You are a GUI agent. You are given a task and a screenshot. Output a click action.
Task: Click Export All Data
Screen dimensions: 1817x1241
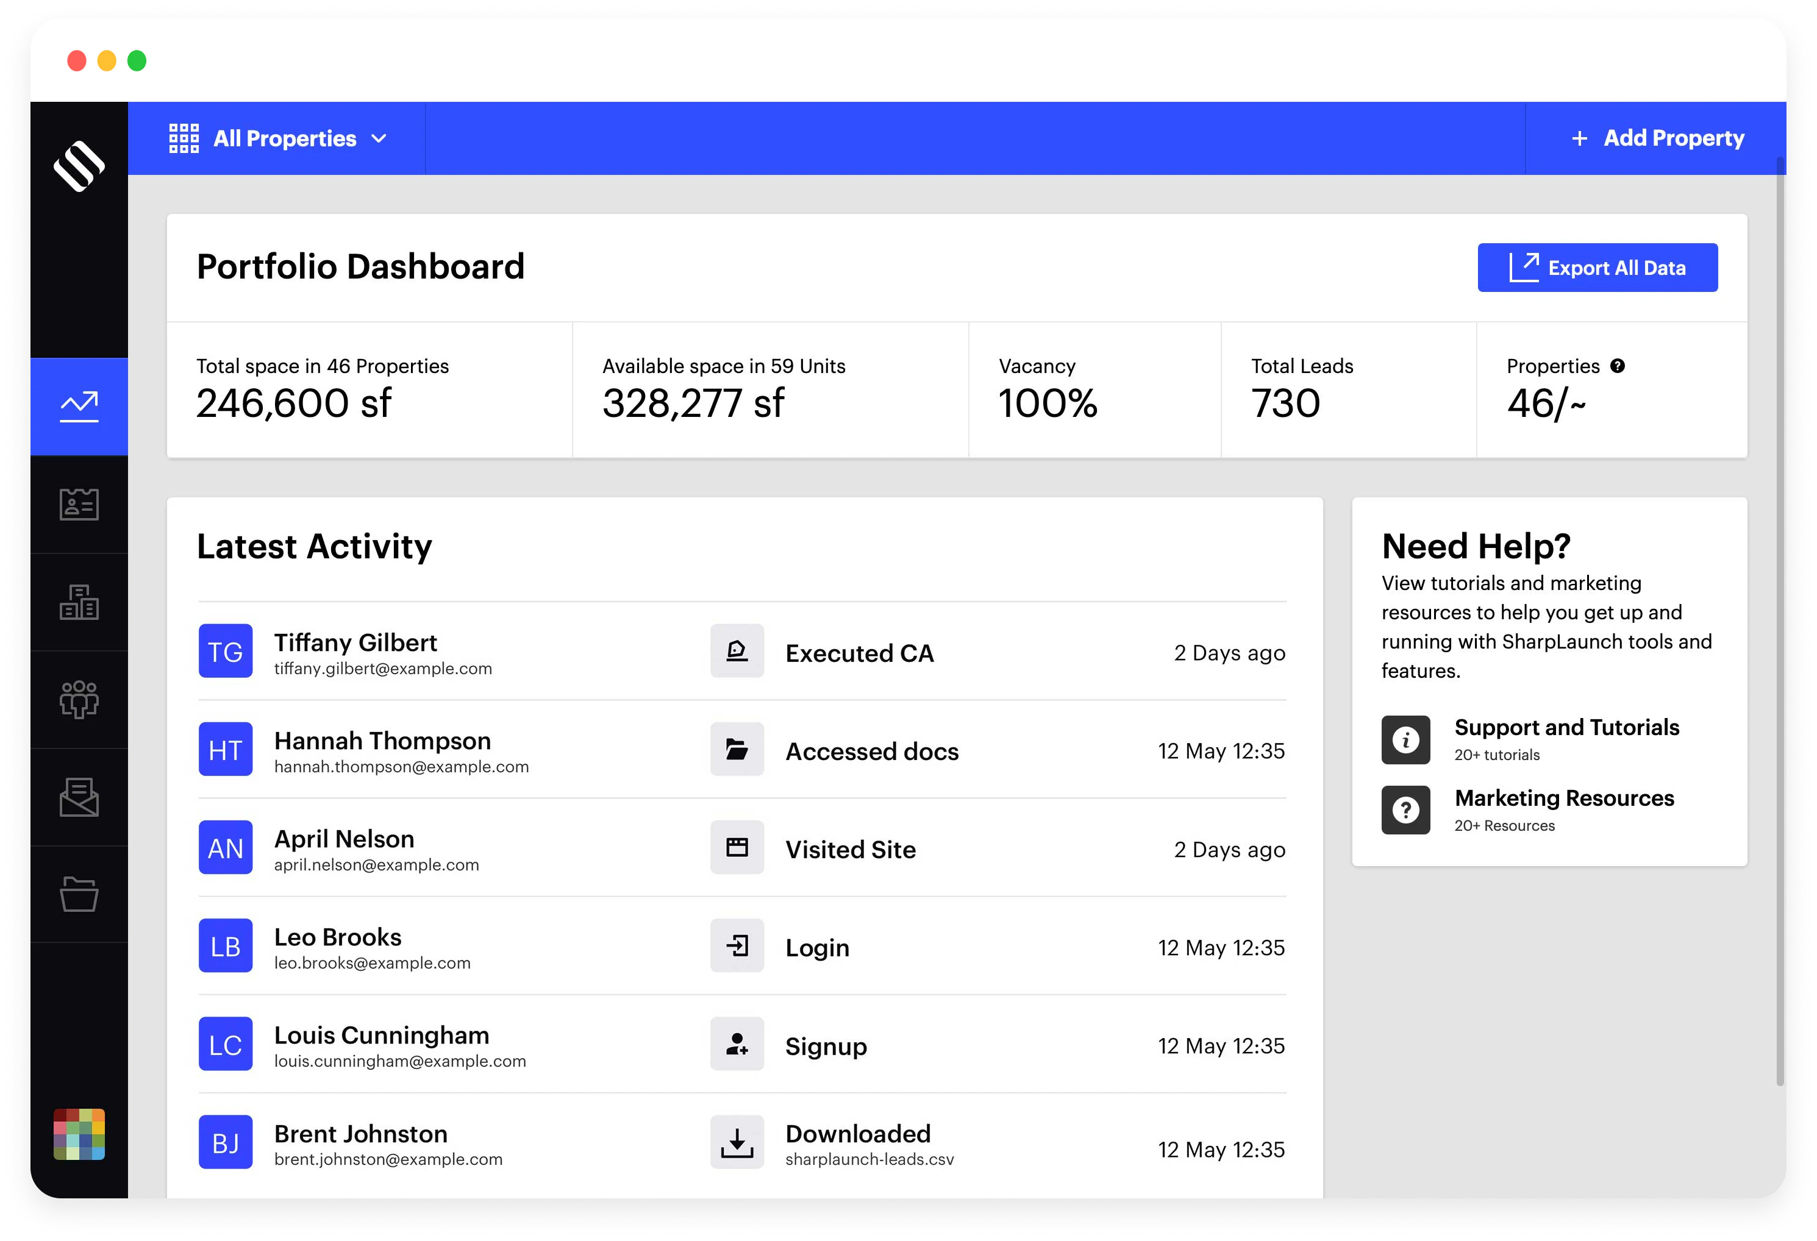point(1596,267)
